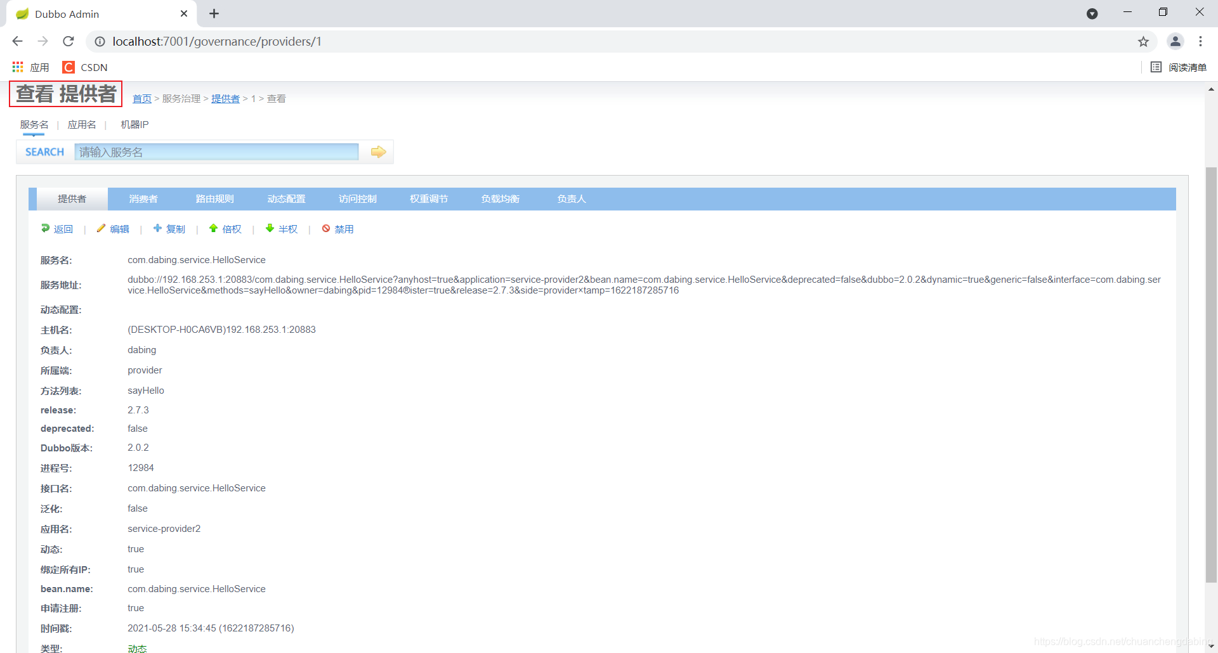Click the blue plus 复制 copy icon

tap(157, 228)
